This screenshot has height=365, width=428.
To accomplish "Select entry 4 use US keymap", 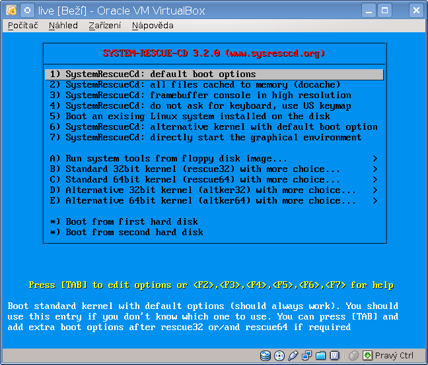I will (x=214, y=106).
